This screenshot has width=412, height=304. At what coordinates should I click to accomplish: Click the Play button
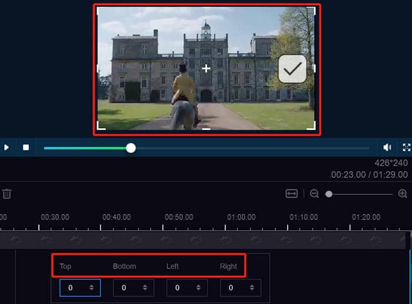click(x=6, y=148)
